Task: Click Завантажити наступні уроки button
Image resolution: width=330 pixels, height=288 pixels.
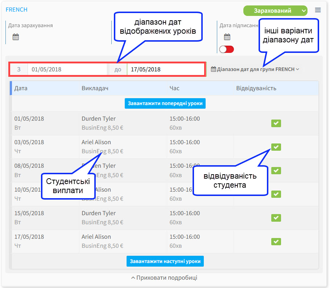Action: tap(165, 261)
